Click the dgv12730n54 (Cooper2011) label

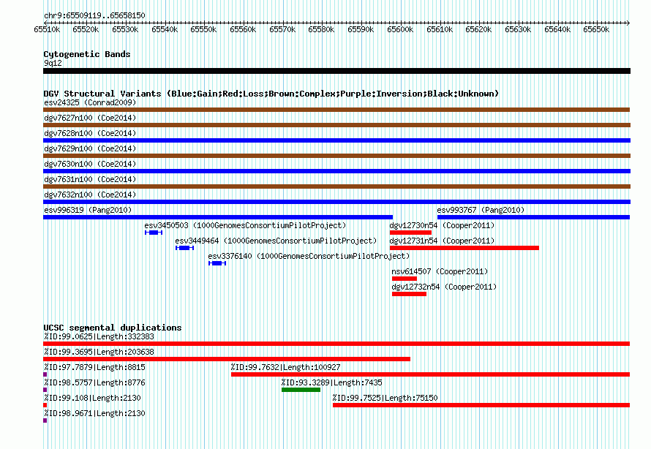coord(442,225)
